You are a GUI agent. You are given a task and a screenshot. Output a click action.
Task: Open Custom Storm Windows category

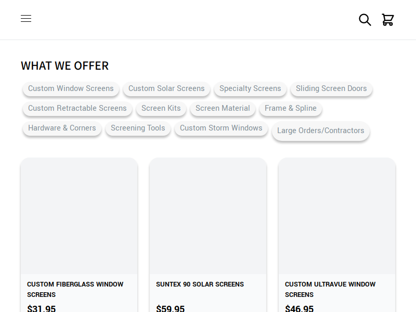pos(222,128)
